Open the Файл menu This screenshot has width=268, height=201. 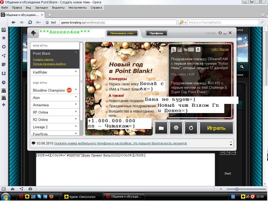5,8
